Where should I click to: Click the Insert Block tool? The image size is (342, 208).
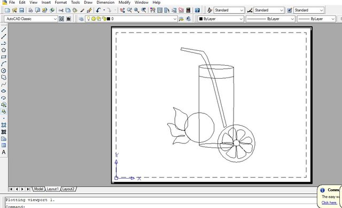point(4,105)
